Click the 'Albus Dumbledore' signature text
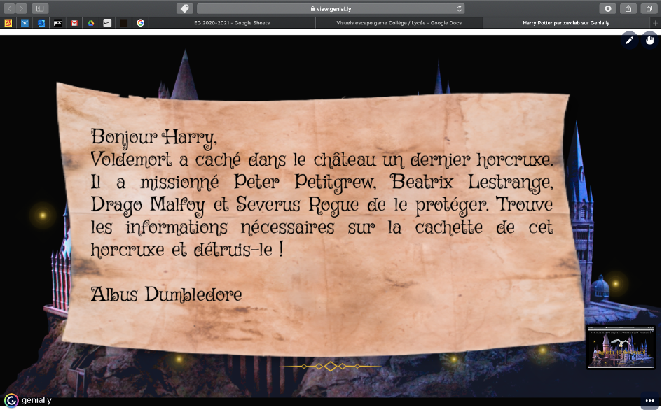 pos(166,294)
